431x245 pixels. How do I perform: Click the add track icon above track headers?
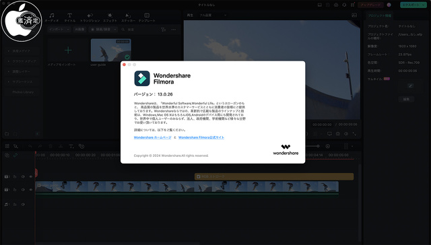[x=7, y=155]
